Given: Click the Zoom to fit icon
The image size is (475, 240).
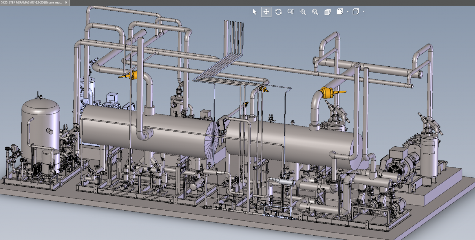Looking at the screenshot, I should 315,12.
